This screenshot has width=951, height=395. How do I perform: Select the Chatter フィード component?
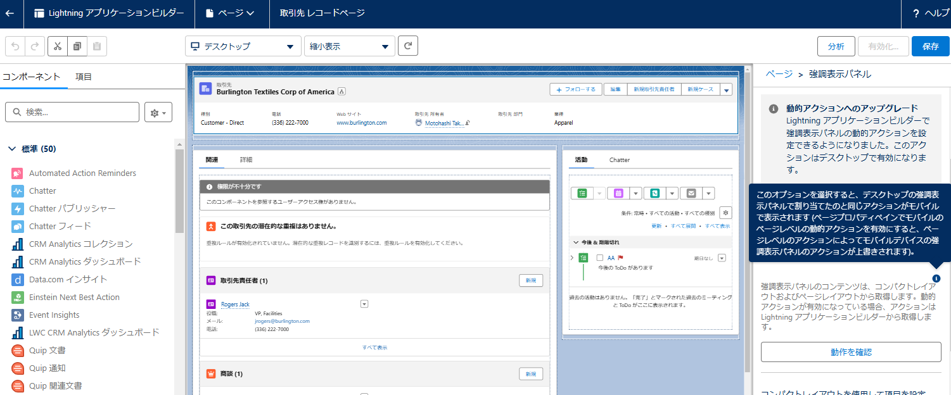click(60, 226)
